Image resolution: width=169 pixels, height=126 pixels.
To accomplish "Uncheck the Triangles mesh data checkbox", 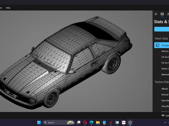I will click(157, 45).
